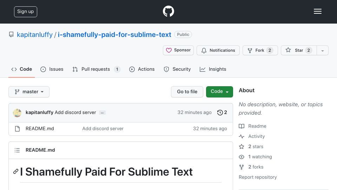The image size is (337, 190).
Task: Open the README outline list icon
Action: pos(17,150)
